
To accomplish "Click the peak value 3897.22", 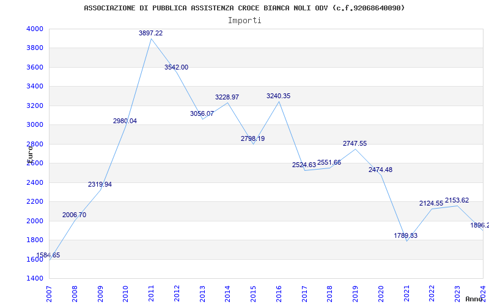I will (x=150, y=34).
